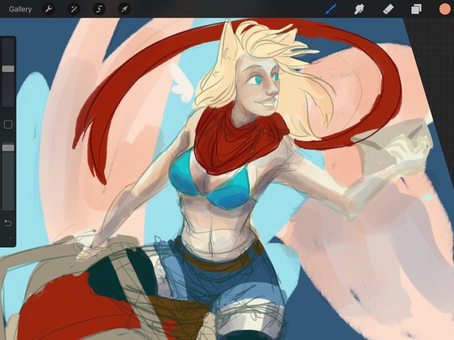Click the brush size slider handle
Viewport: 454px width, 340px height.
click(x=8, y=69)
